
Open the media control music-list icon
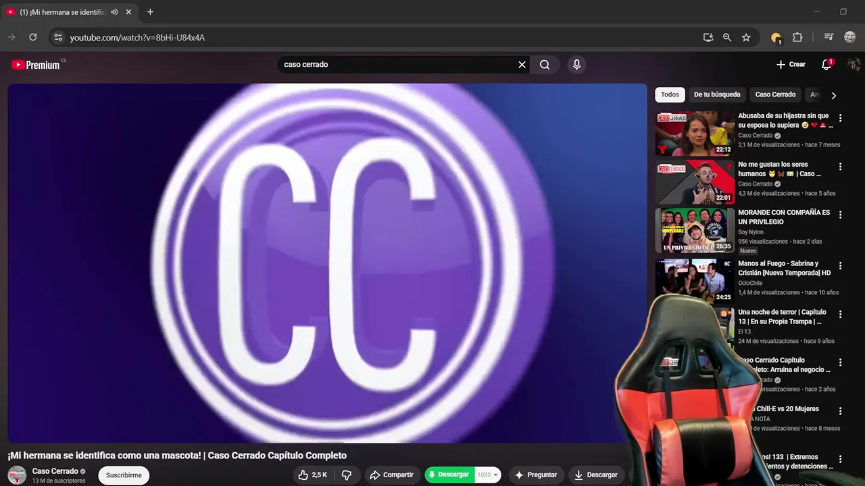[x=829, y=37]
